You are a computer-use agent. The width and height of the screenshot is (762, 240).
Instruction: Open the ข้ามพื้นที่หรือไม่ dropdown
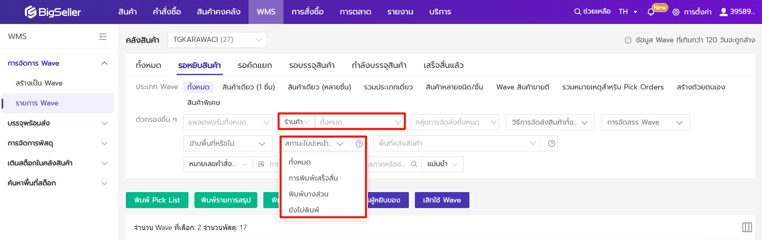(x=227, y=143)
